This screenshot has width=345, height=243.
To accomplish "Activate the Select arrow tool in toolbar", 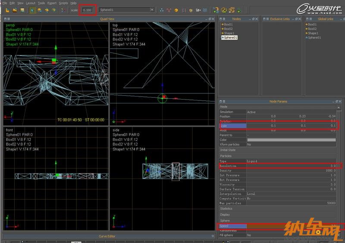I will pos(32,9).
